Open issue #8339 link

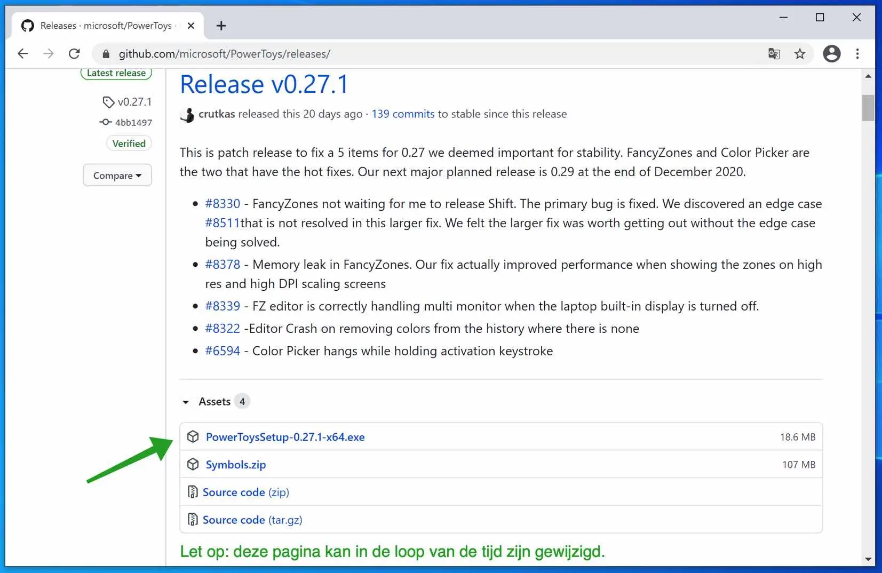coord(223,306)
